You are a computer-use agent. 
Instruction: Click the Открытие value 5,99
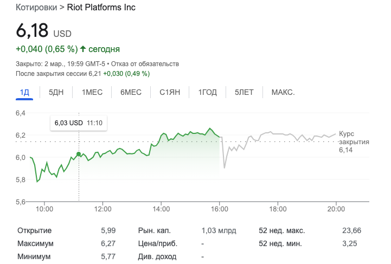click(x=108, y=230)
